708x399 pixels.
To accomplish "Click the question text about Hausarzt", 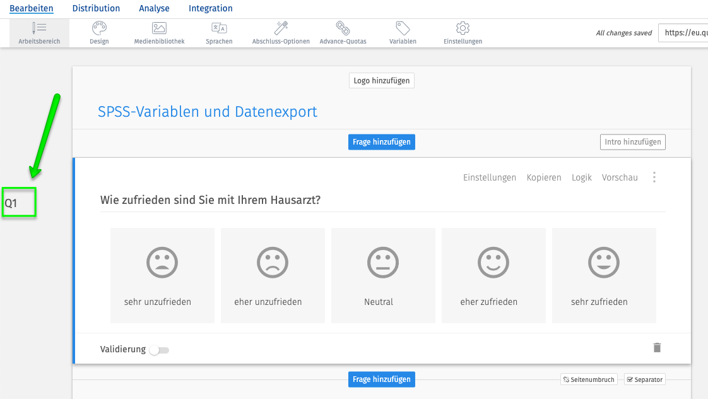I will (210, 199).
